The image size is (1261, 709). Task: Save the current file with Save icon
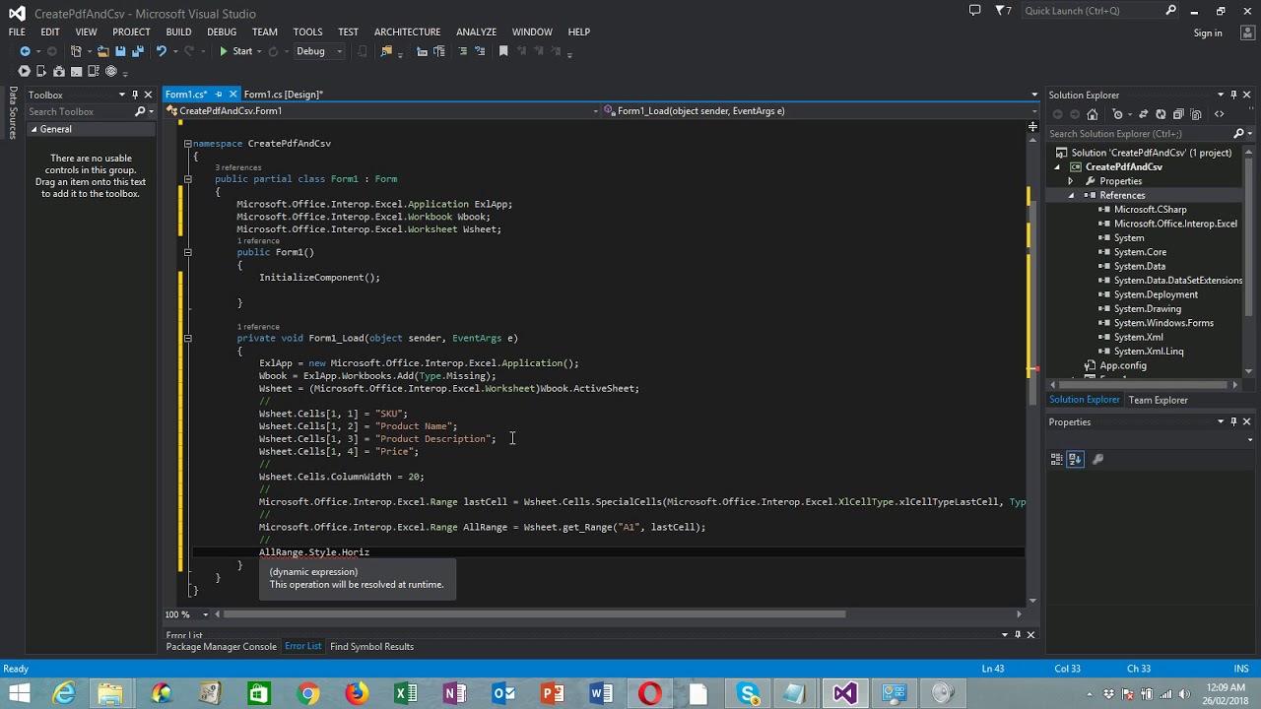coord(120,51)
